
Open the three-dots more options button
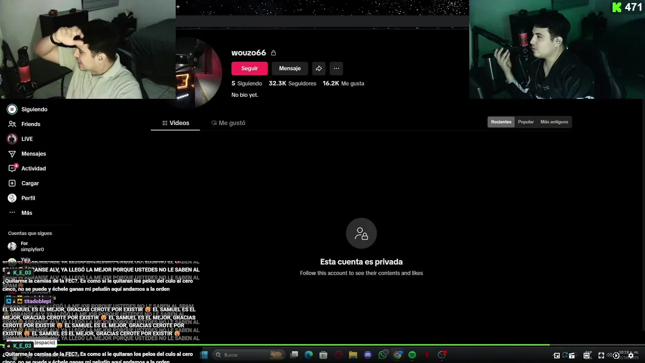point(336,69)
